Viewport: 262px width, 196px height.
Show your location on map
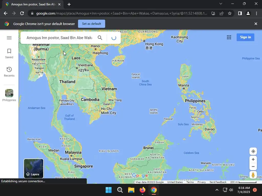pos(253,151)
